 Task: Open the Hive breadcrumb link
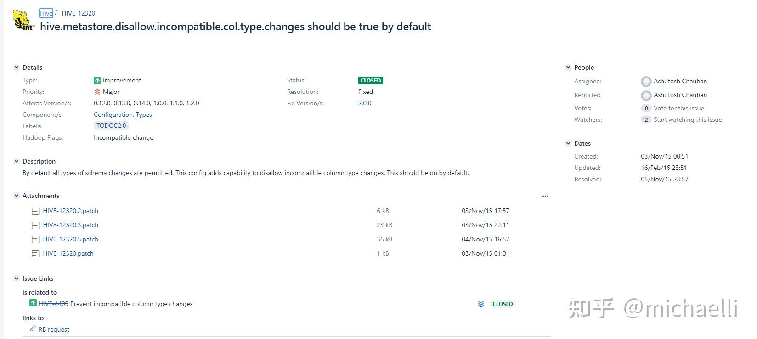click(x=46, y=13)
